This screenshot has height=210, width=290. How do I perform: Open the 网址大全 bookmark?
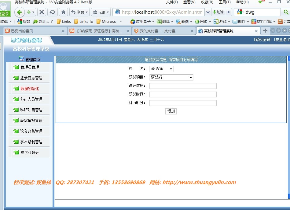44,22
